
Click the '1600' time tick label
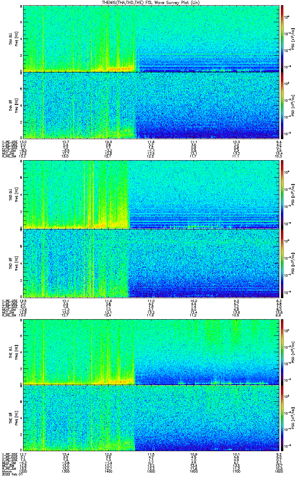[194, 471]
